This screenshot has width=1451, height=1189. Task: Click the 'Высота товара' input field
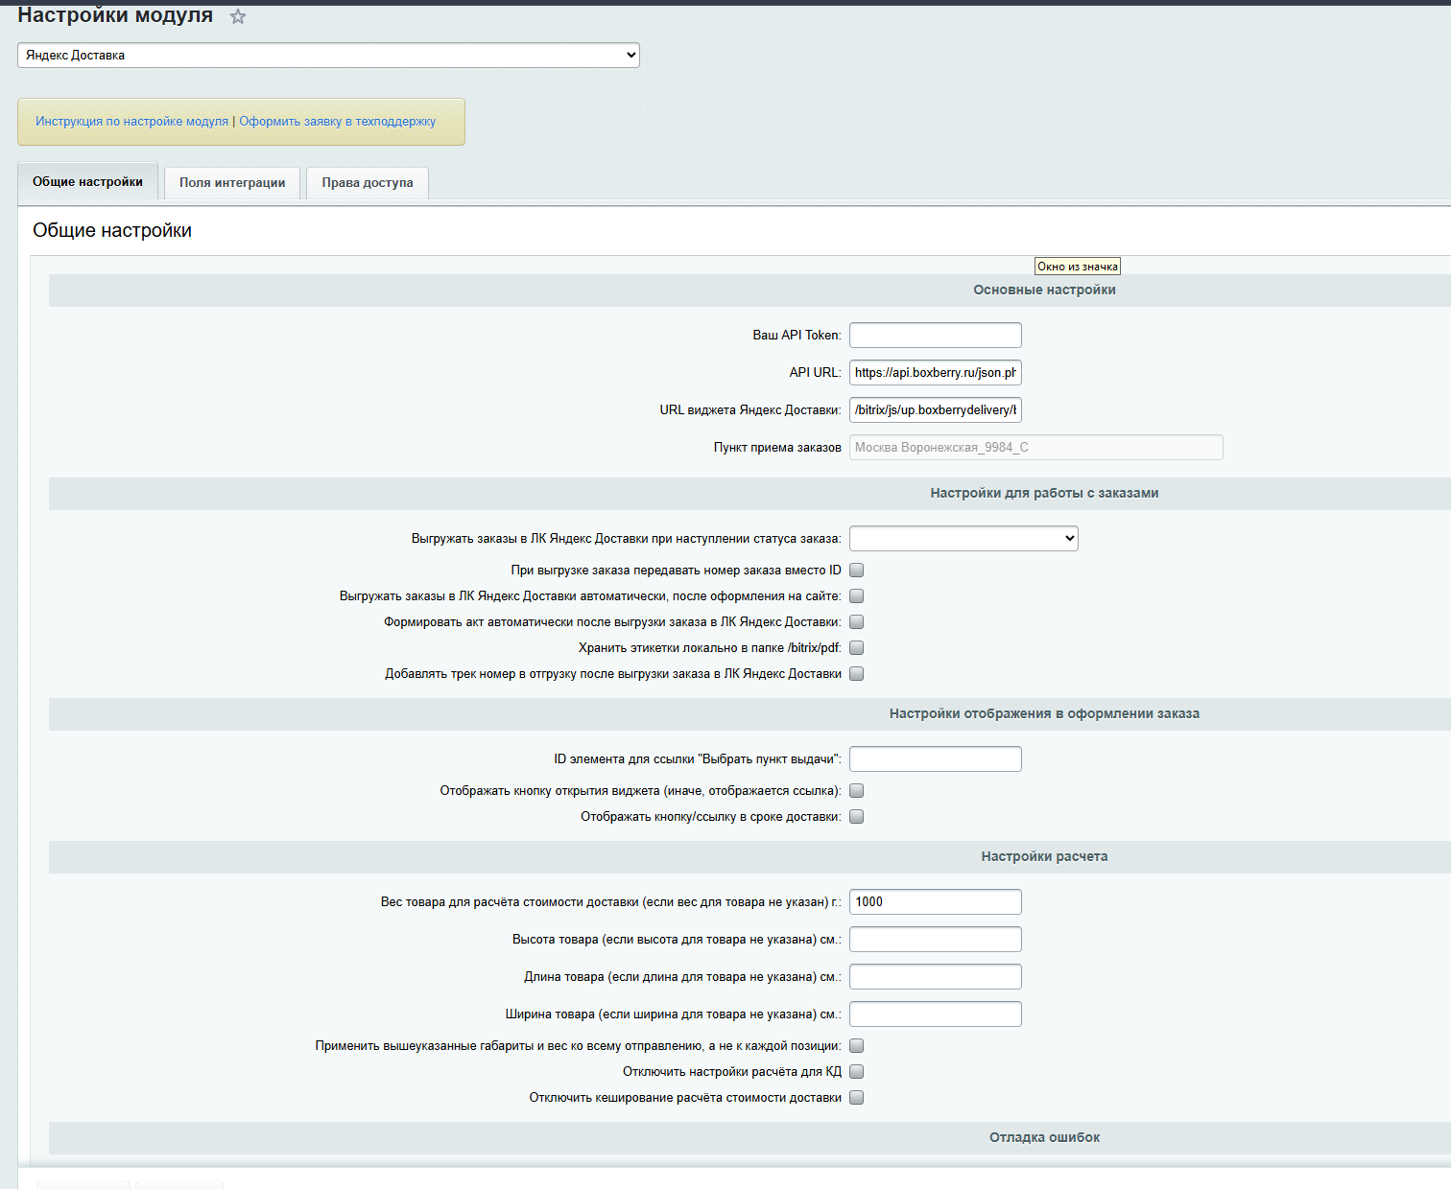click(x=935, y=940)
